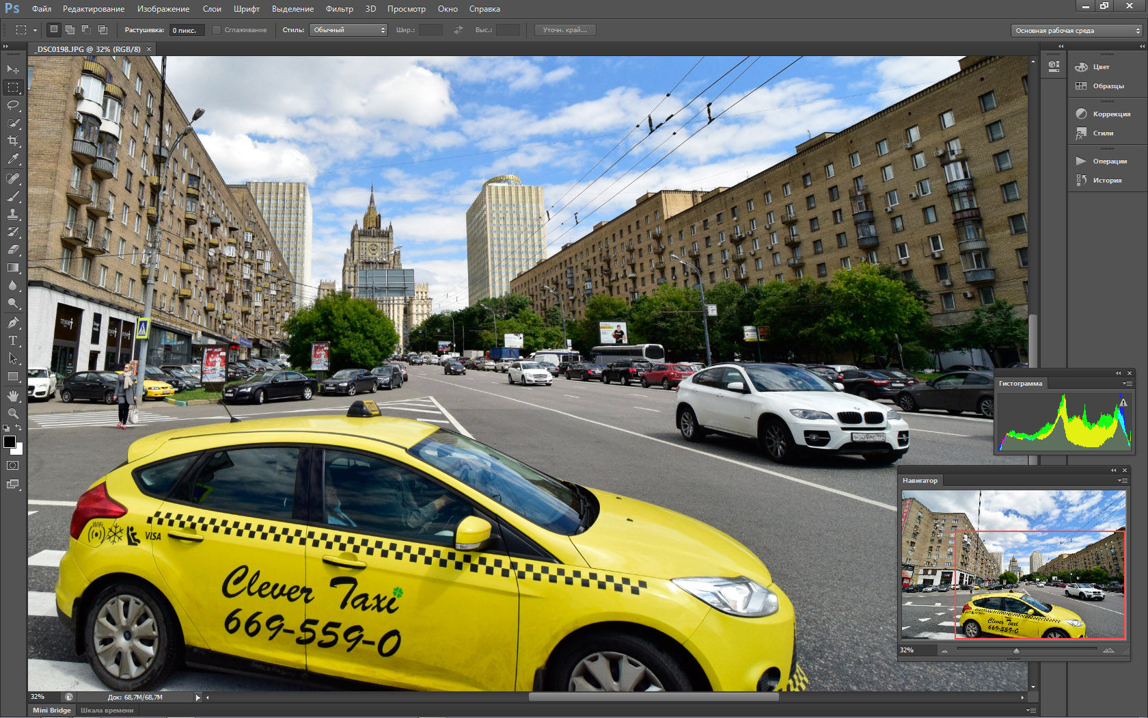This screenshot has width=1148, height=718.
Task: Click the Растушевка feather input field
Action: click(187, 30)
